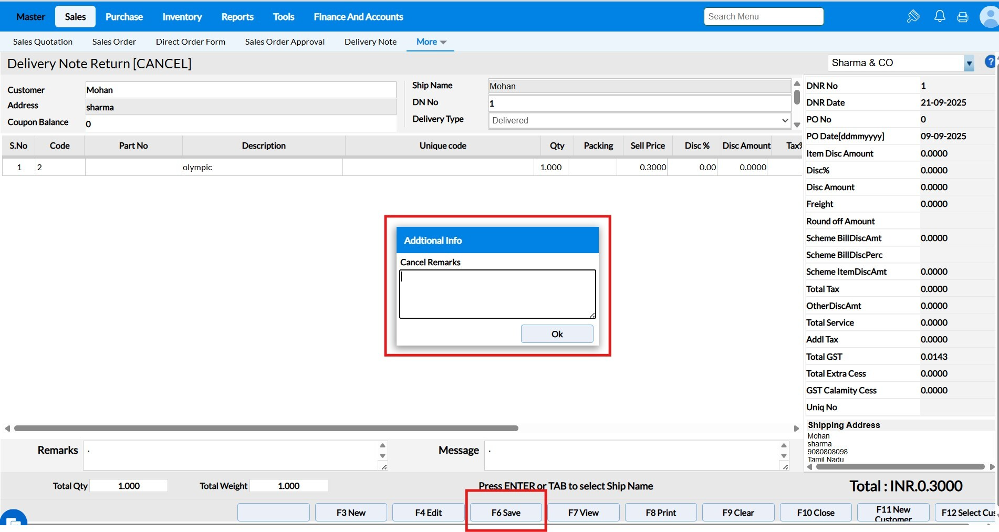Open notifications bell icon

940,17
